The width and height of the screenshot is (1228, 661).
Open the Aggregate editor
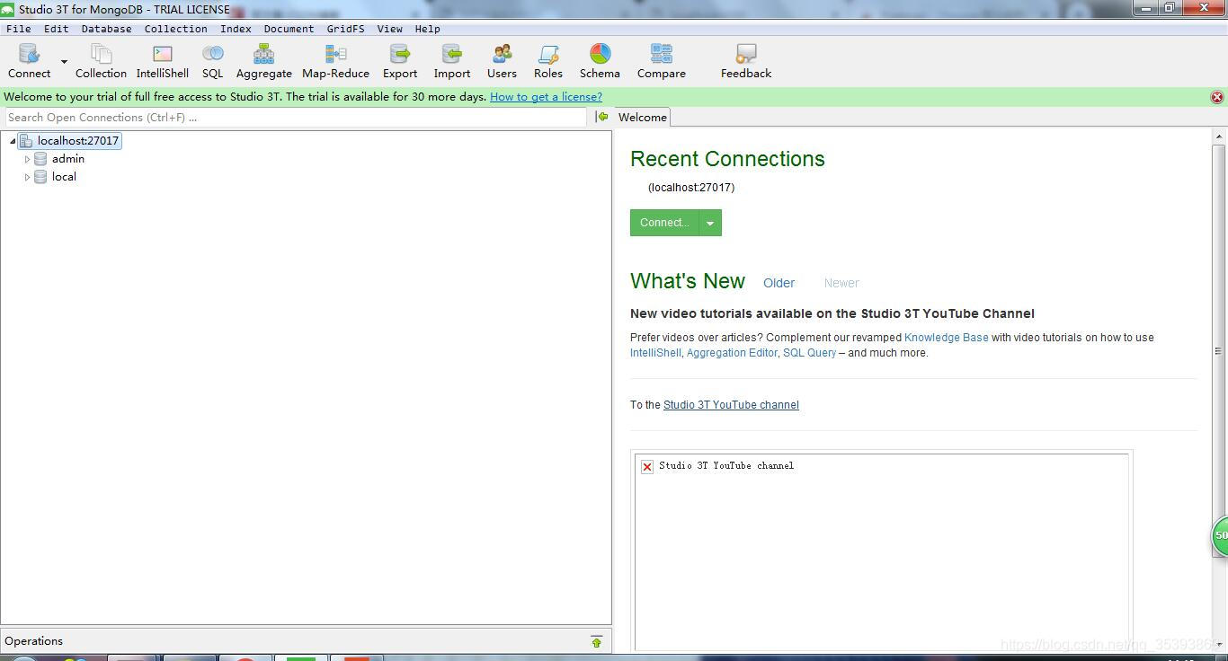pos(263,61)
